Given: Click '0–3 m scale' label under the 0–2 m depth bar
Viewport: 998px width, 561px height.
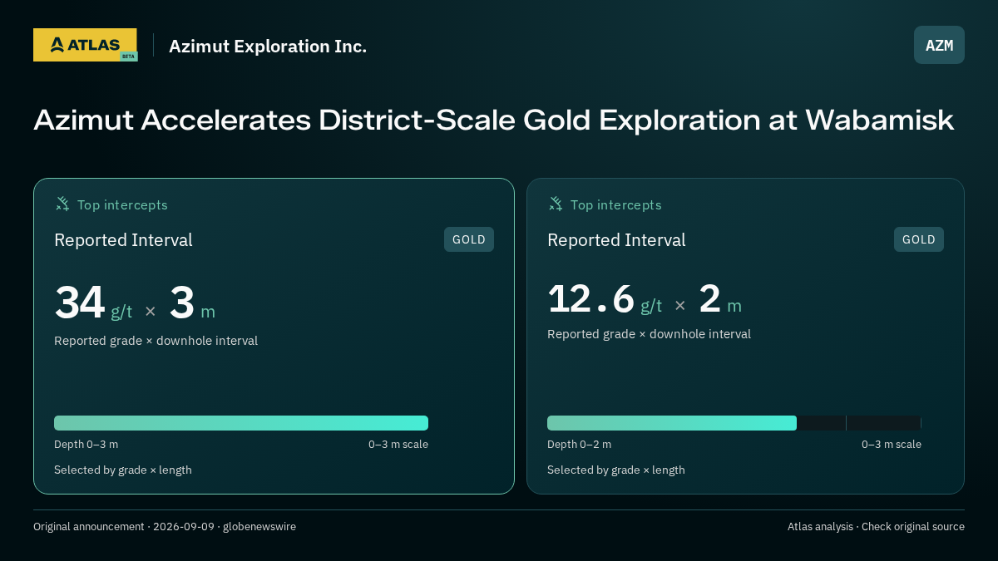Looking at the screenshot, I should (x=892, y=445).
